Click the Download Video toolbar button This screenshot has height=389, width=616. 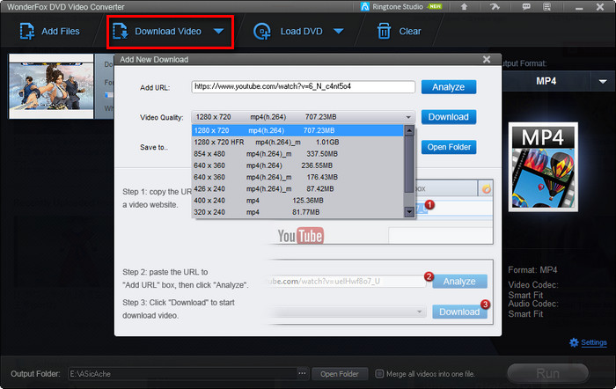[x=158, y=32]
